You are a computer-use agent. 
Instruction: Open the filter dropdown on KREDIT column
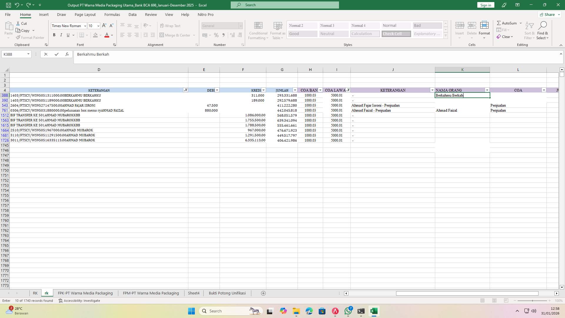pos(263,90)
